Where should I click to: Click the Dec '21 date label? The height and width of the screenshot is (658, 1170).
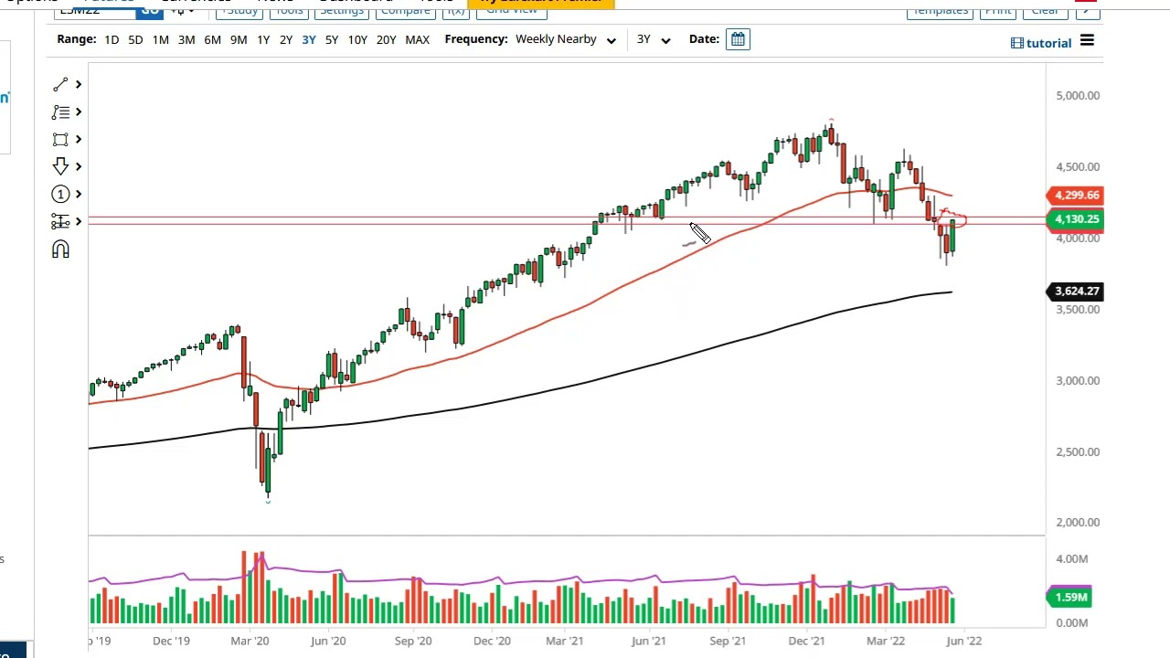coord(808,641)
